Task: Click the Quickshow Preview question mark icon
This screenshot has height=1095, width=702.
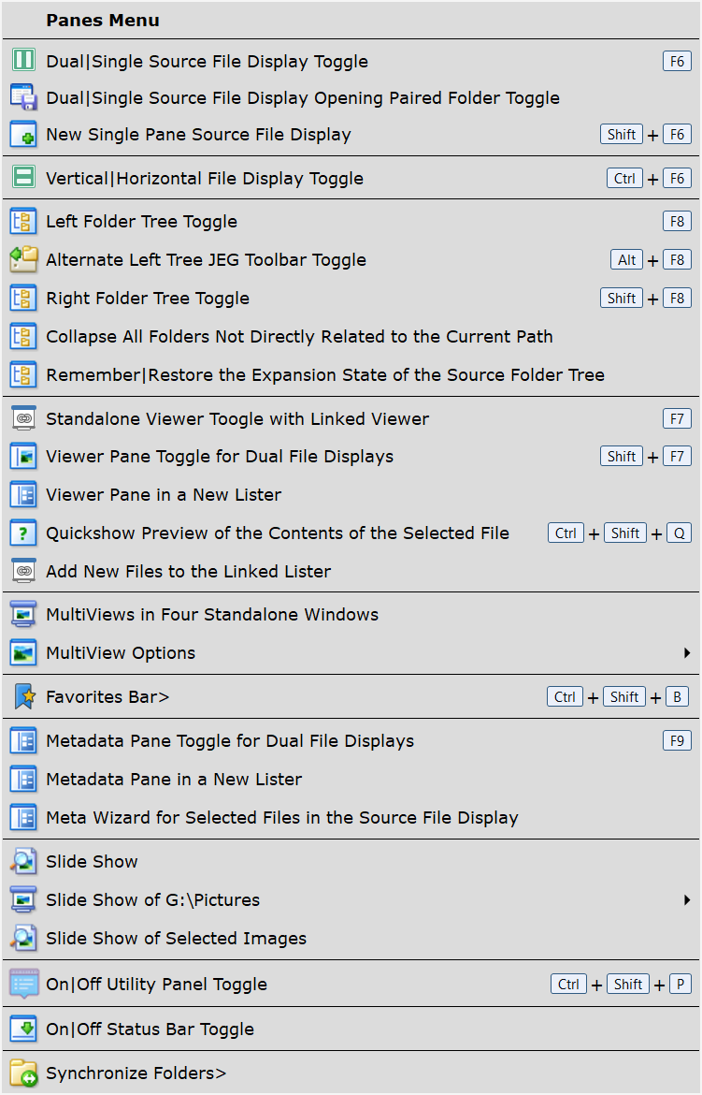Action: [23, 533]
